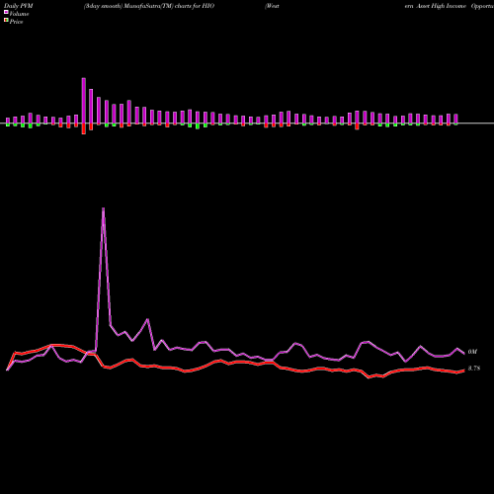The image size is (494, 494).
Task: Click the Volume legend color swatch
Action: (6, 12)
